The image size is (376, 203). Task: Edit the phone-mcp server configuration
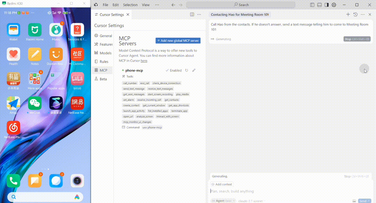point(194,70)
